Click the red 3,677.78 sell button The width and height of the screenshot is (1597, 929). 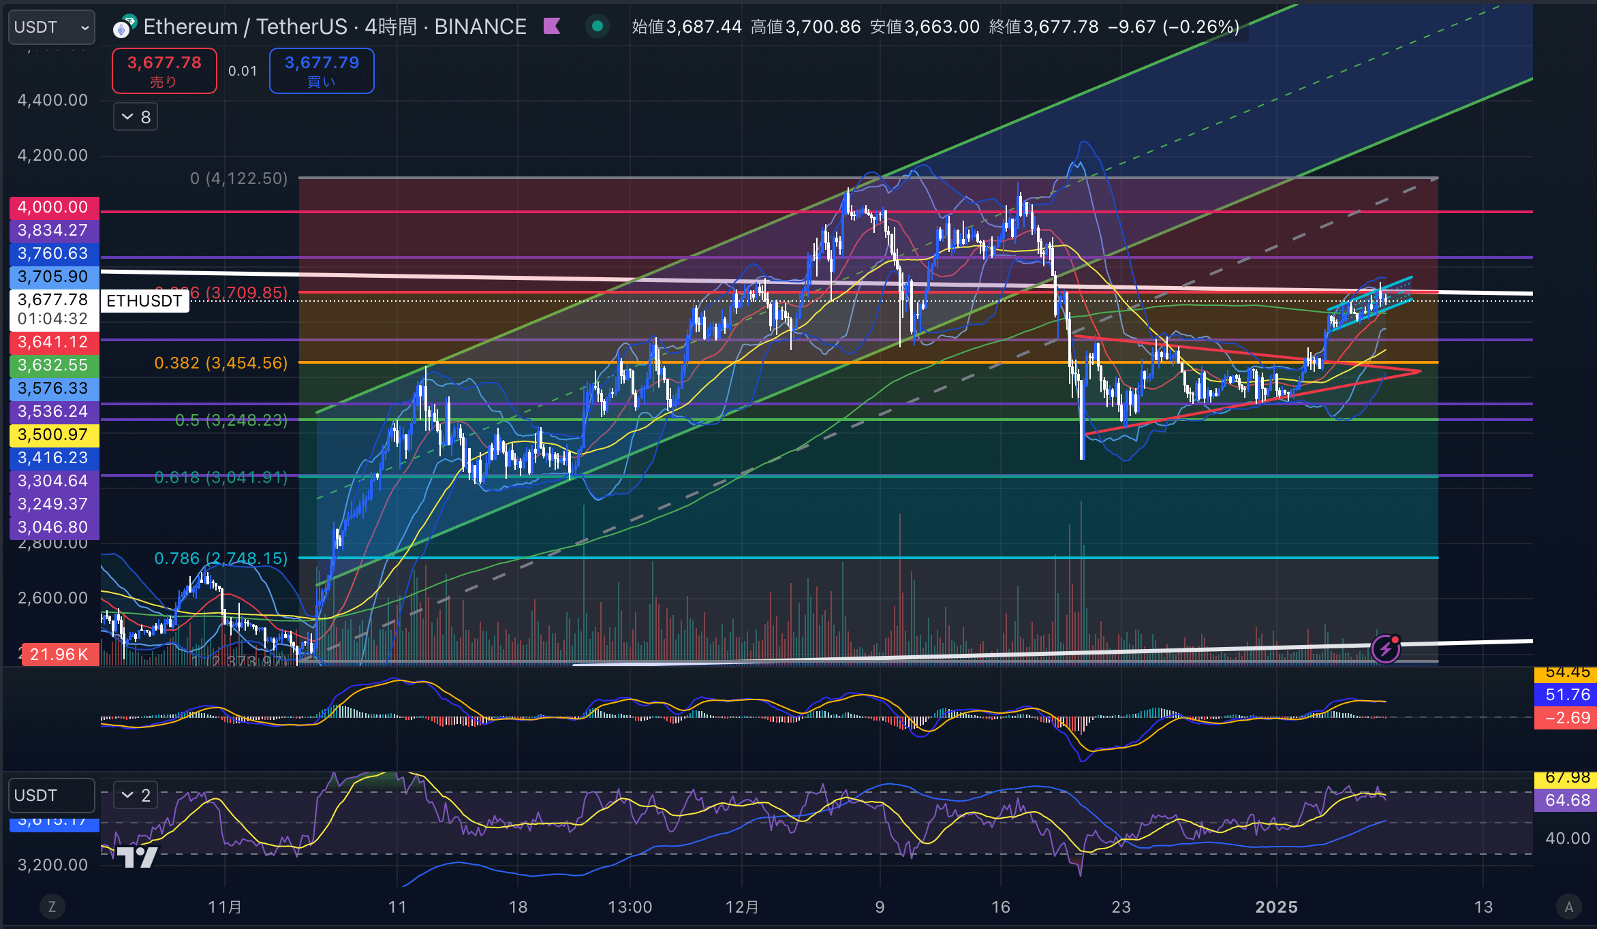point(164,71)
